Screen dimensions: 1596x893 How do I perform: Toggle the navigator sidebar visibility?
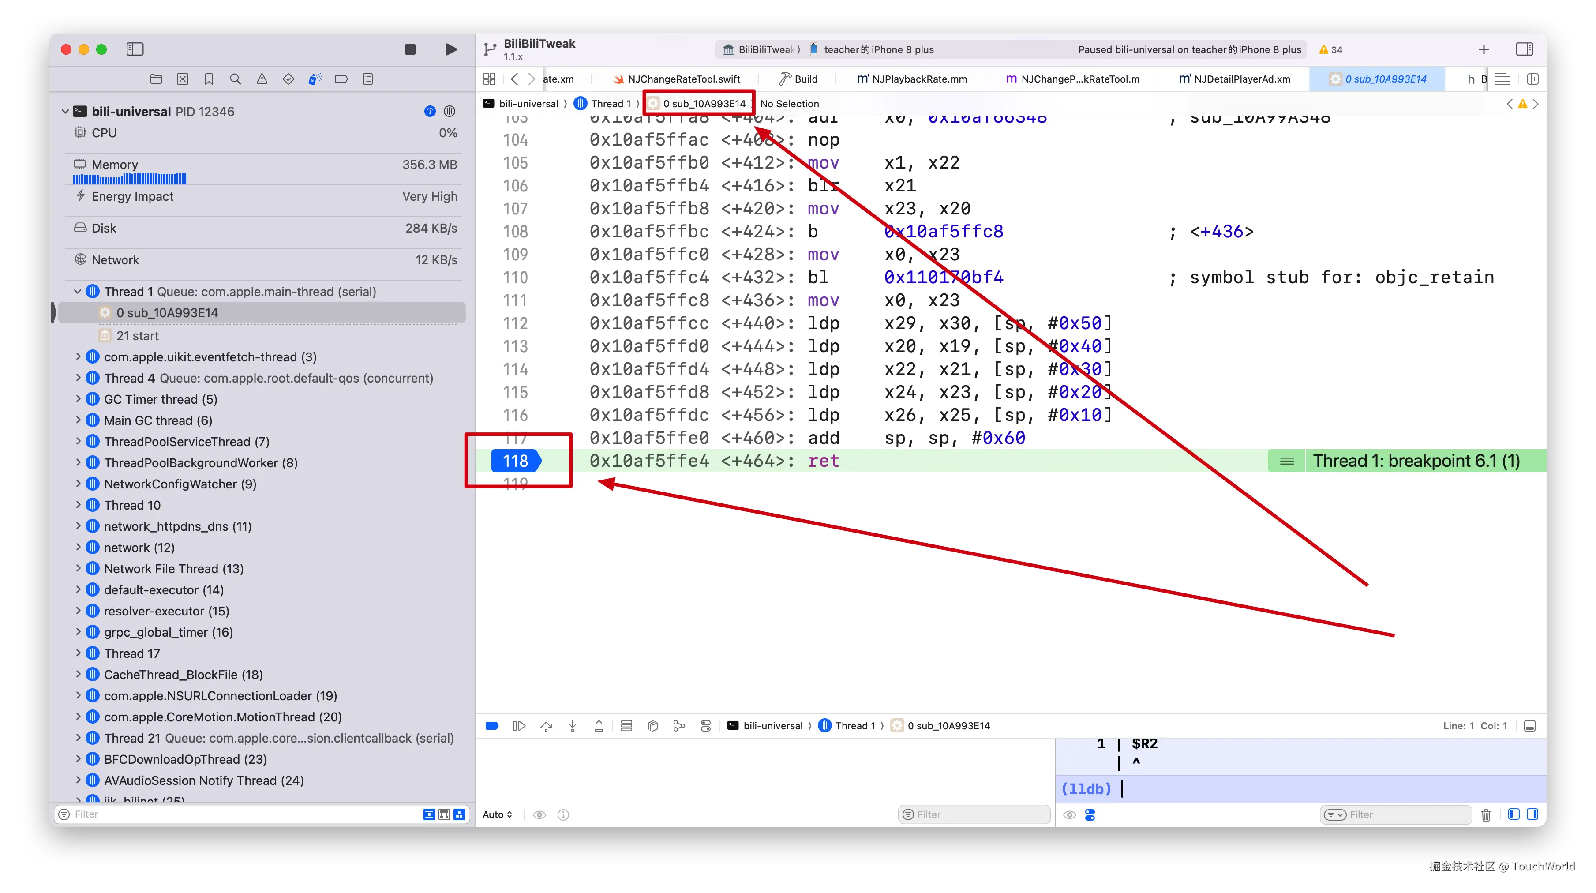point(135,49)
